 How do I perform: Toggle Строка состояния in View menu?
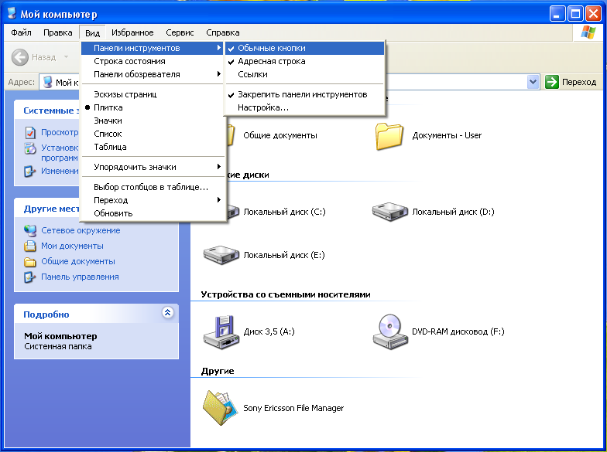pyautogui.click(x=153, y=62)
